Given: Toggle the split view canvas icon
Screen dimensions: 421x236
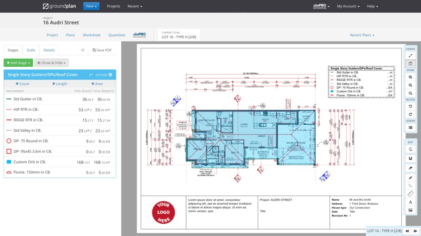Looking at the screenshot, I should pos(410,63).
